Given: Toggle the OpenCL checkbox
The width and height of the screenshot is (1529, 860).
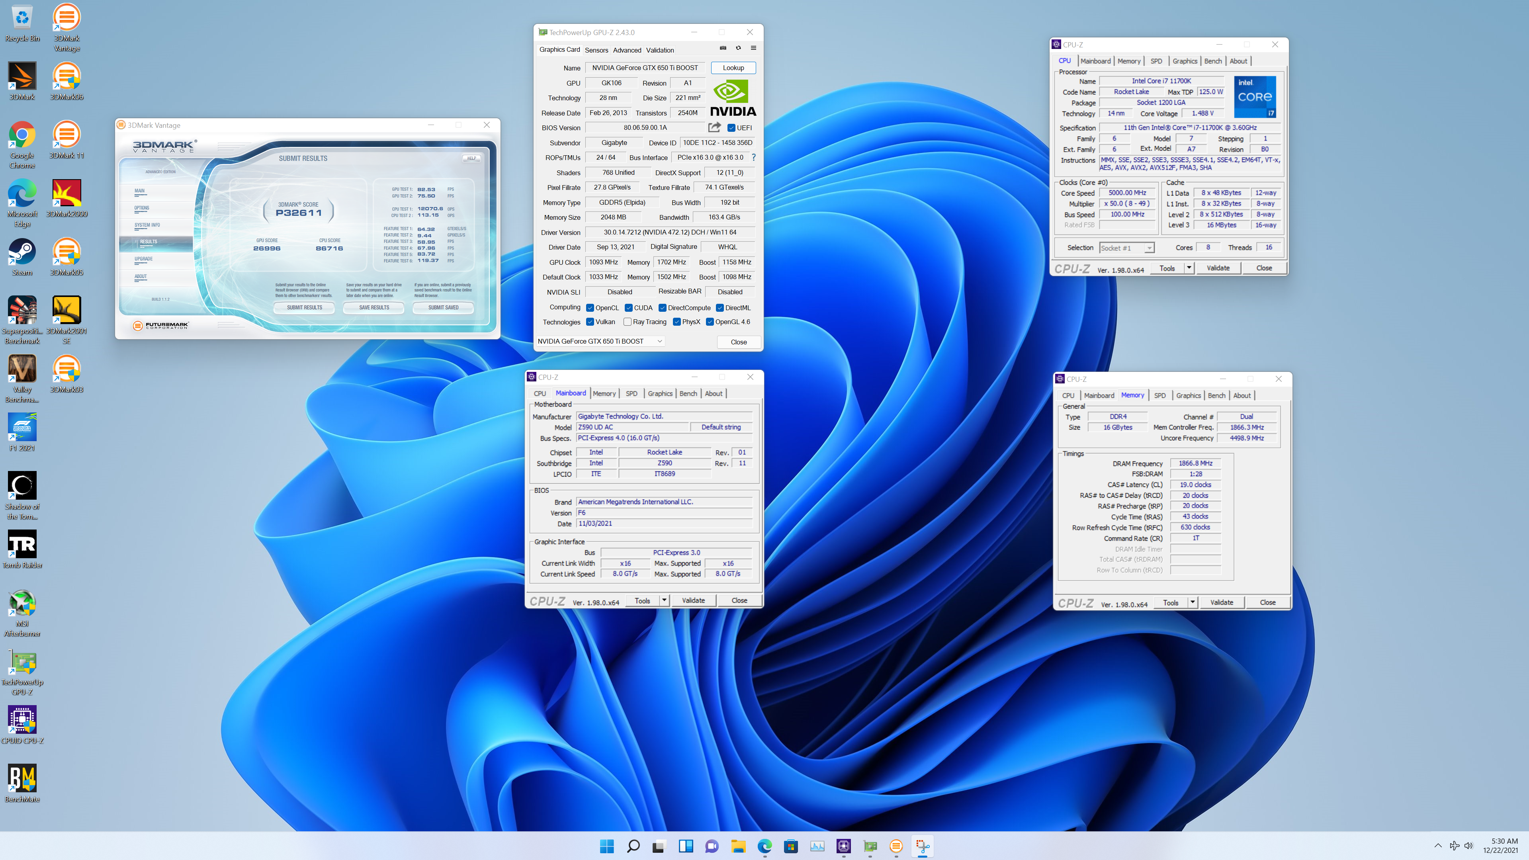Looking at the screenshot, I should pos(590,307).
